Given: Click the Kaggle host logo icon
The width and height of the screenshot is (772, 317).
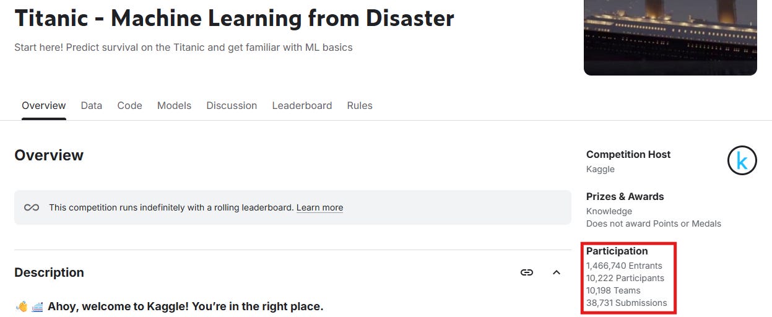Looking at the screenshot, I should tap(742, 160).
